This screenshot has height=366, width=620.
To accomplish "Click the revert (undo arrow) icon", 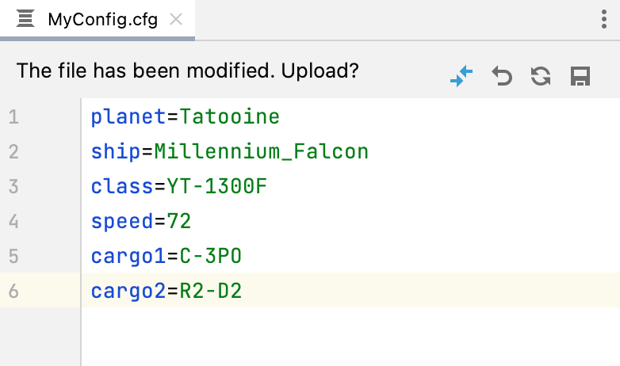I will [502, 76].
